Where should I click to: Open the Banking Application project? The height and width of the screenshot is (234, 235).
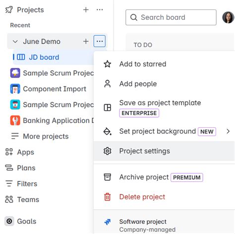pyautogui.click(x=59, y=120)
